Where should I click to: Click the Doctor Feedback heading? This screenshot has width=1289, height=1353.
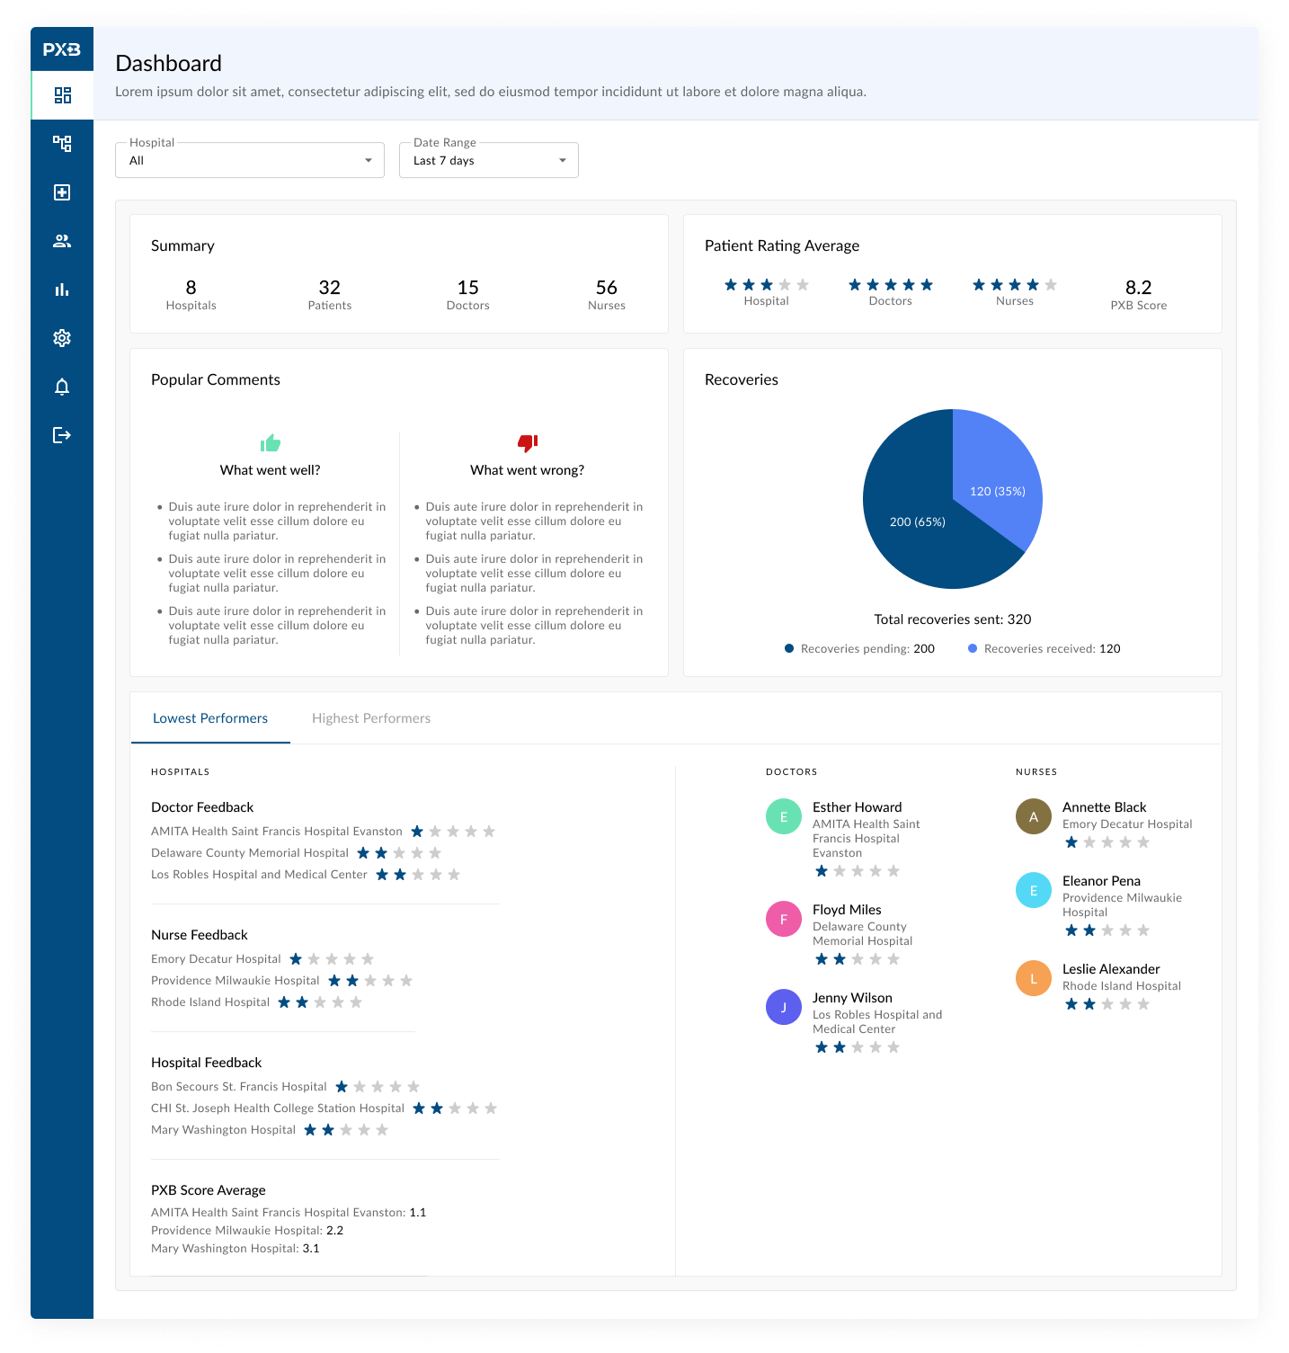click(202, 807)
